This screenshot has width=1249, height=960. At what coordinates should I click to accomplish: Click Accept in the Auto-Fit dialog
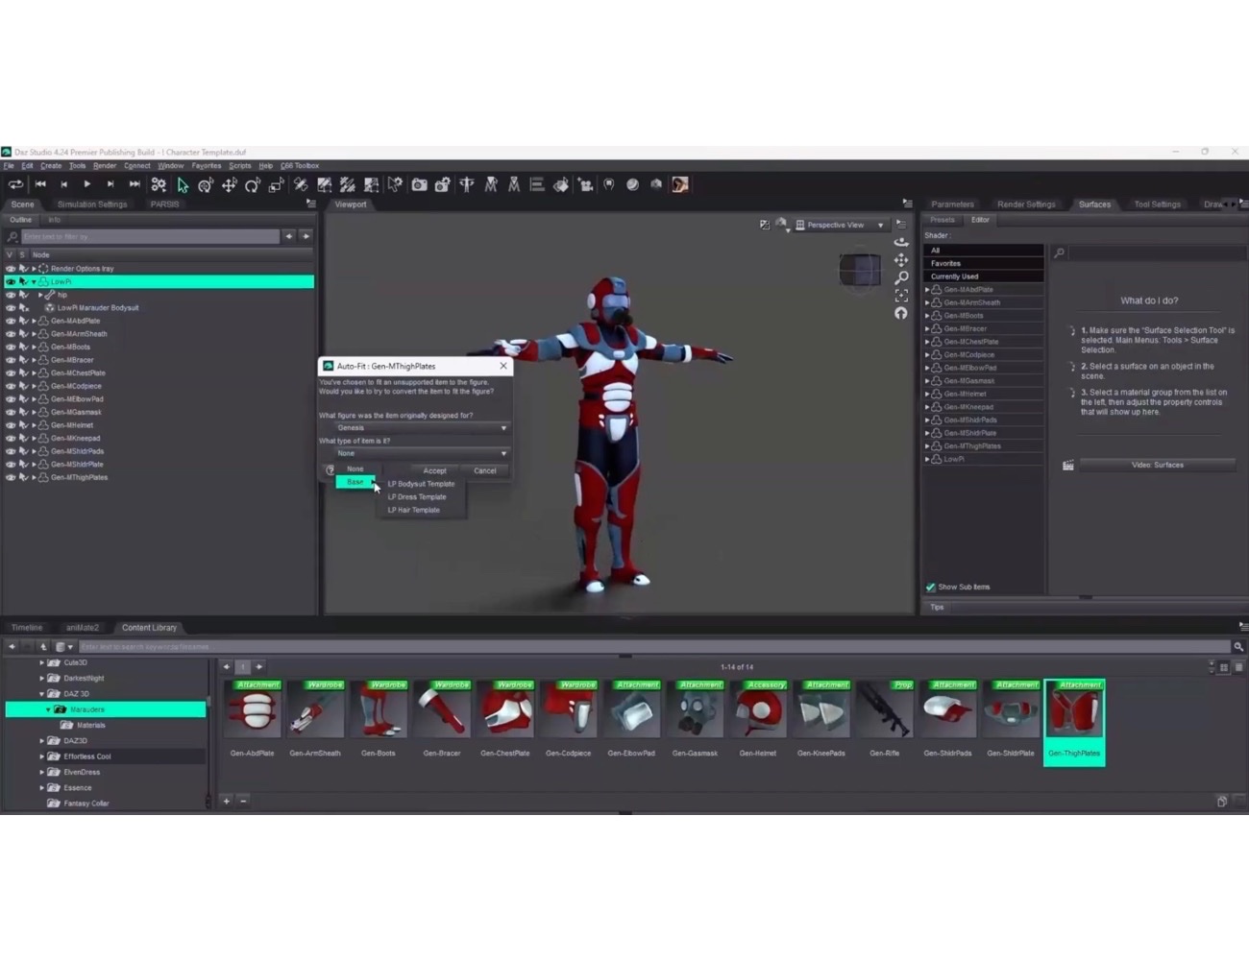click(x=434, y=470)
